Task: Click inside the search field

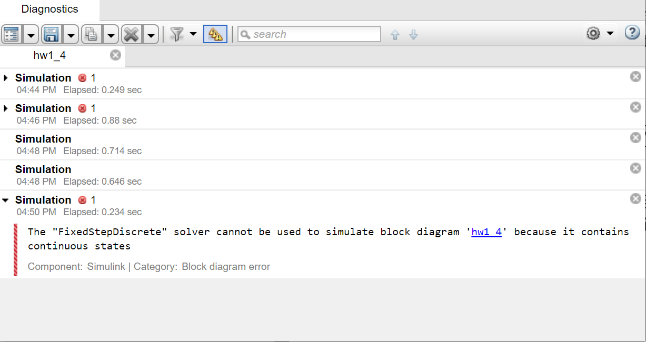Action: click(309, 34)
